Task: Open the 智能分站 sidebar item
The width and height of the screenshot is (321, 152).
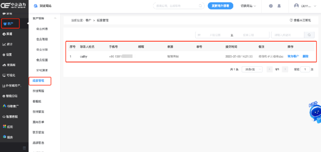Action: [x=10, y=96]
